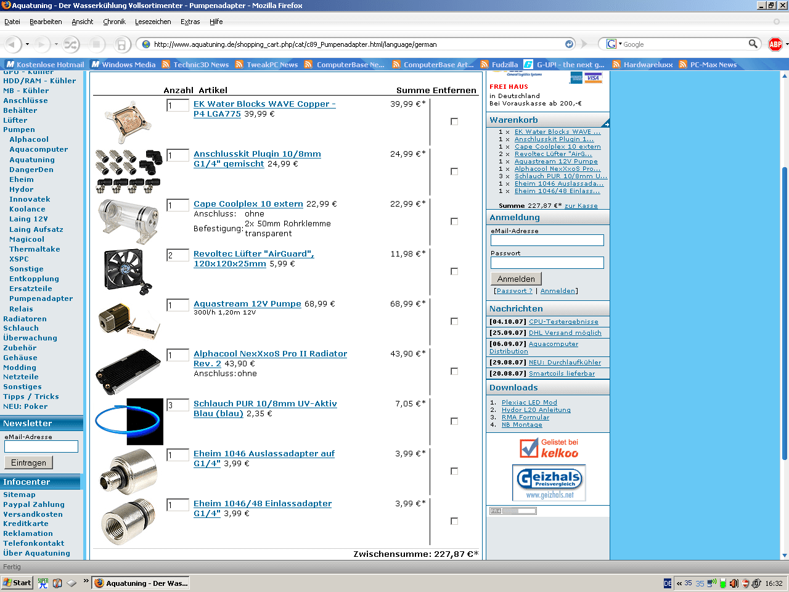Open the Extras menu

[x=190, y=22]
